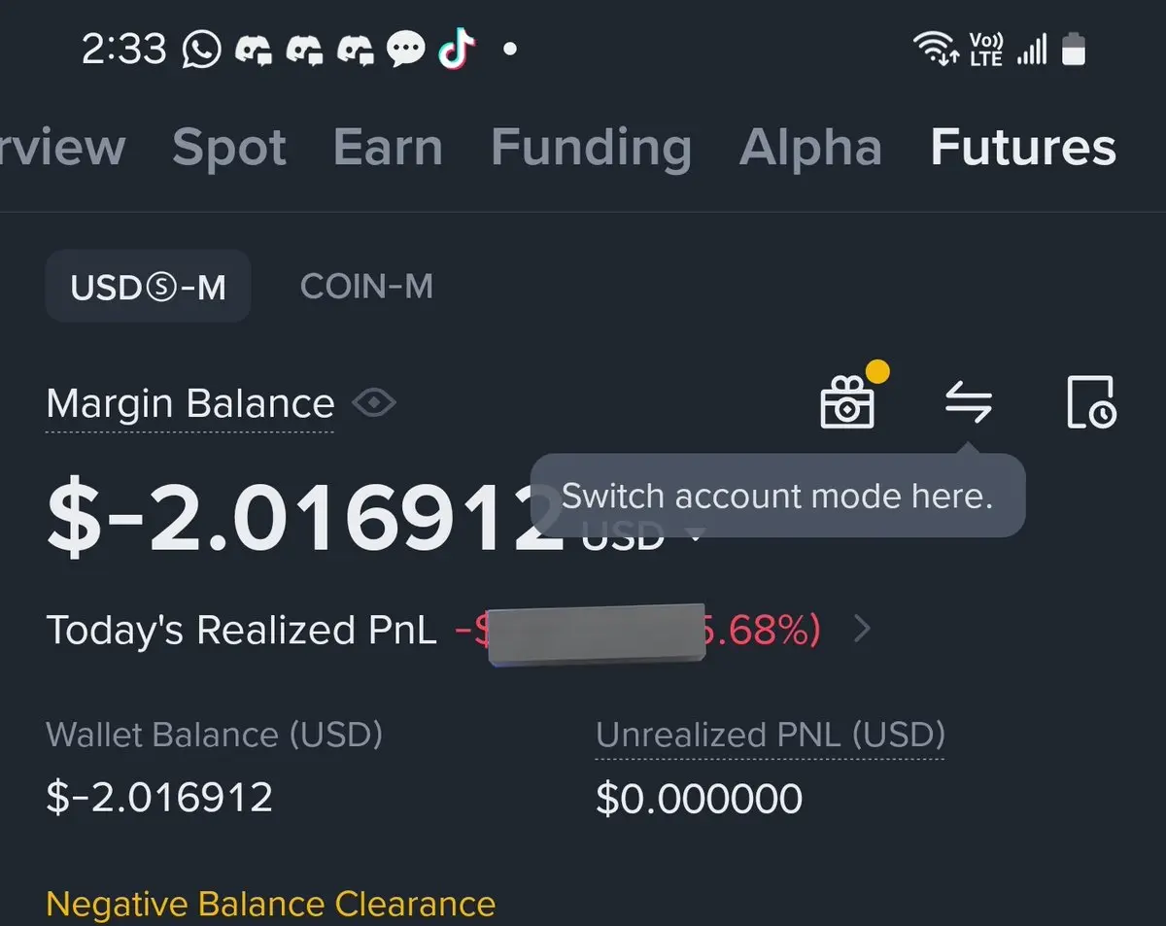Switch to the USDⓈ-M toggle

(148, 287)
